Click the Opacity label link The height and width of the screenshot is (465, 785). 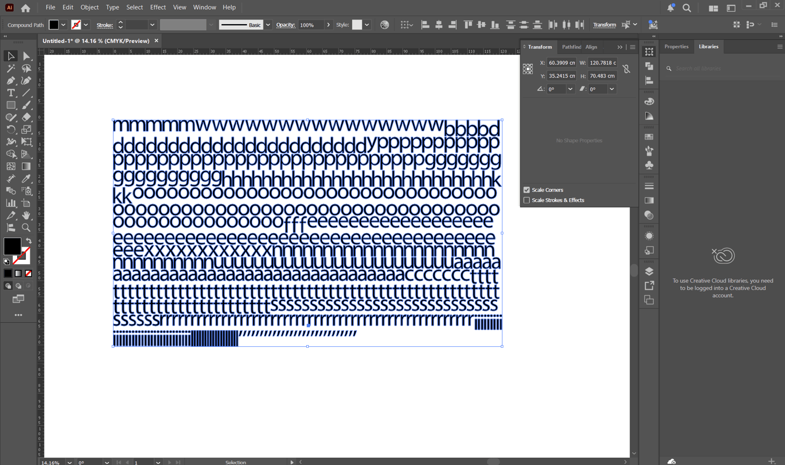285,25
